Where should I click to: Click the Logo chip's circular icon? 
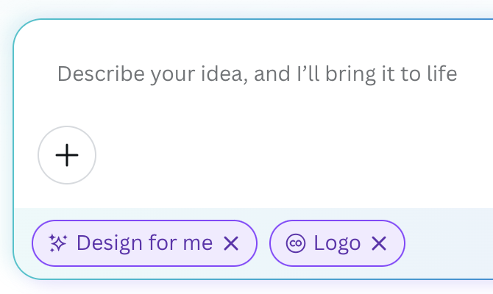pyautogui.click(x=295, y=243)
